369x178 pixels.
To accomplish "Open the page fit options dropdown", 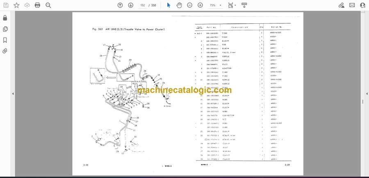I will pyautogui.click(x=232, y=5).
